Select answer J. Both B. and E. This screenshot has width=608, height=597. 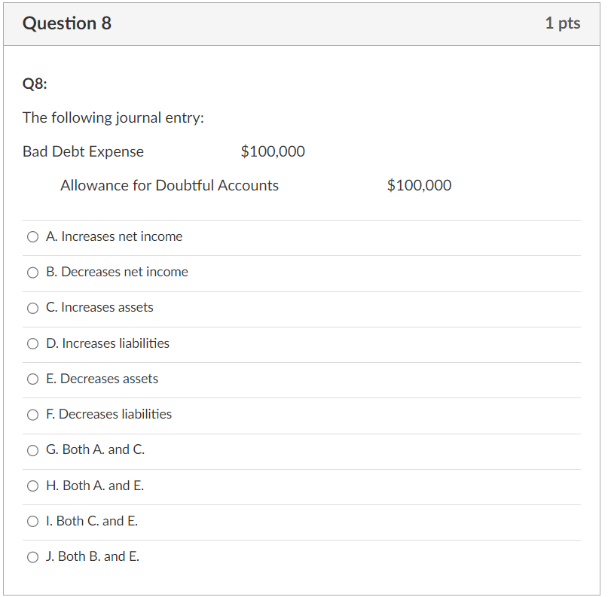coord(32,556)
